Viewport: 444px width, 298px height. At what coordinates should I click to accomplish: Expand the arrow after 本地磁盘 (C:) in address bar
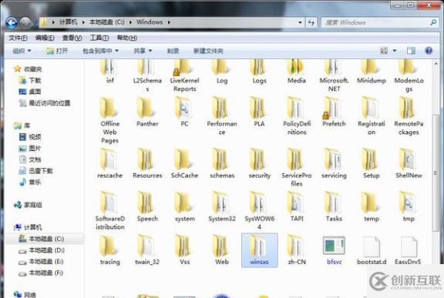coord(130,22)
